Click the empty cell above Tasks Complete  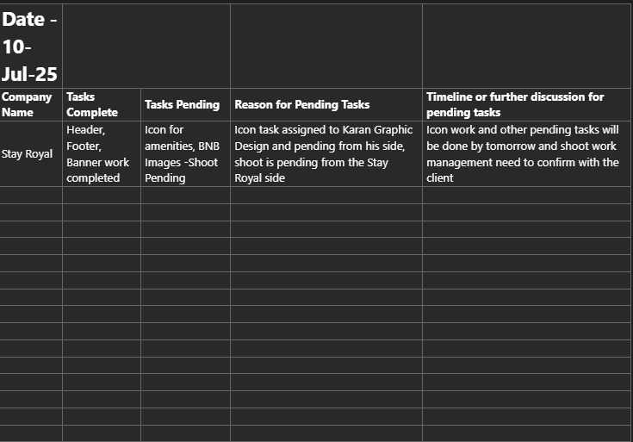tap(102, 46)
